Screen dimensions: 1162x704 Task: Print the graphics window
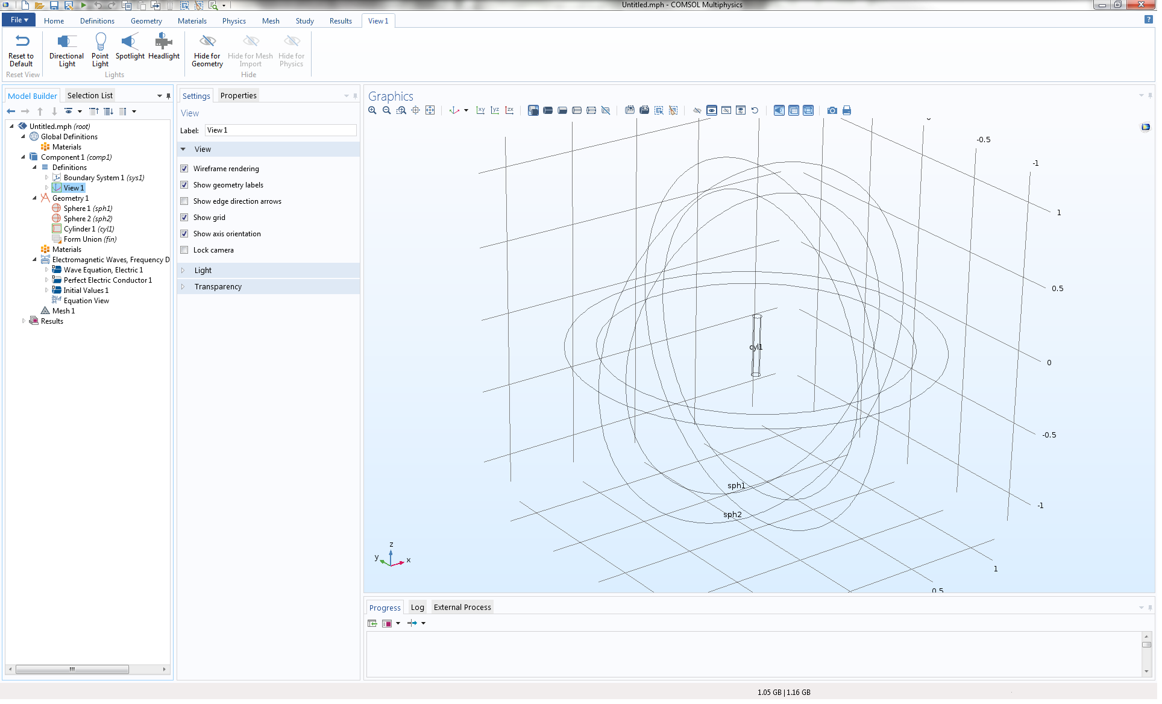pyautogui.click(x=846, y=110)
